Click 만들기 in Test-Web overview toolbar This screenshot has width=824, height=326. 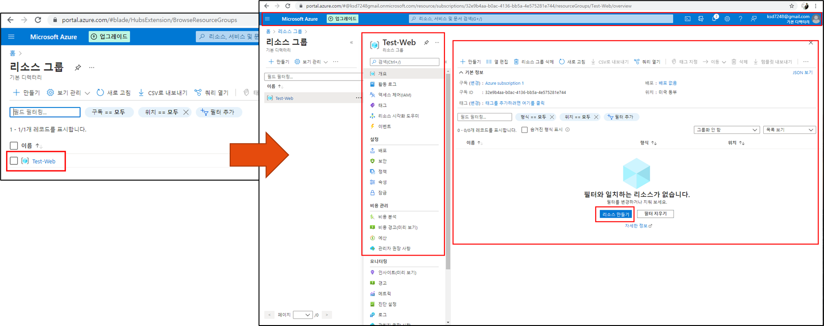click(x=470, y=62)
